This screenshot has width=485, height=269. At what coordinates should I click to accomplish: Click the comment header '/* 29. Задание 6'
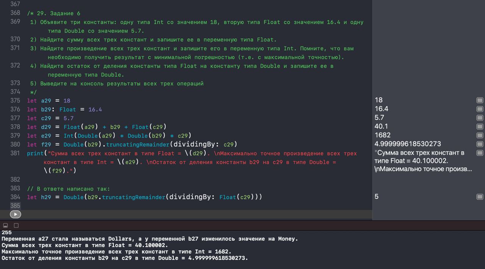point(53,13)
